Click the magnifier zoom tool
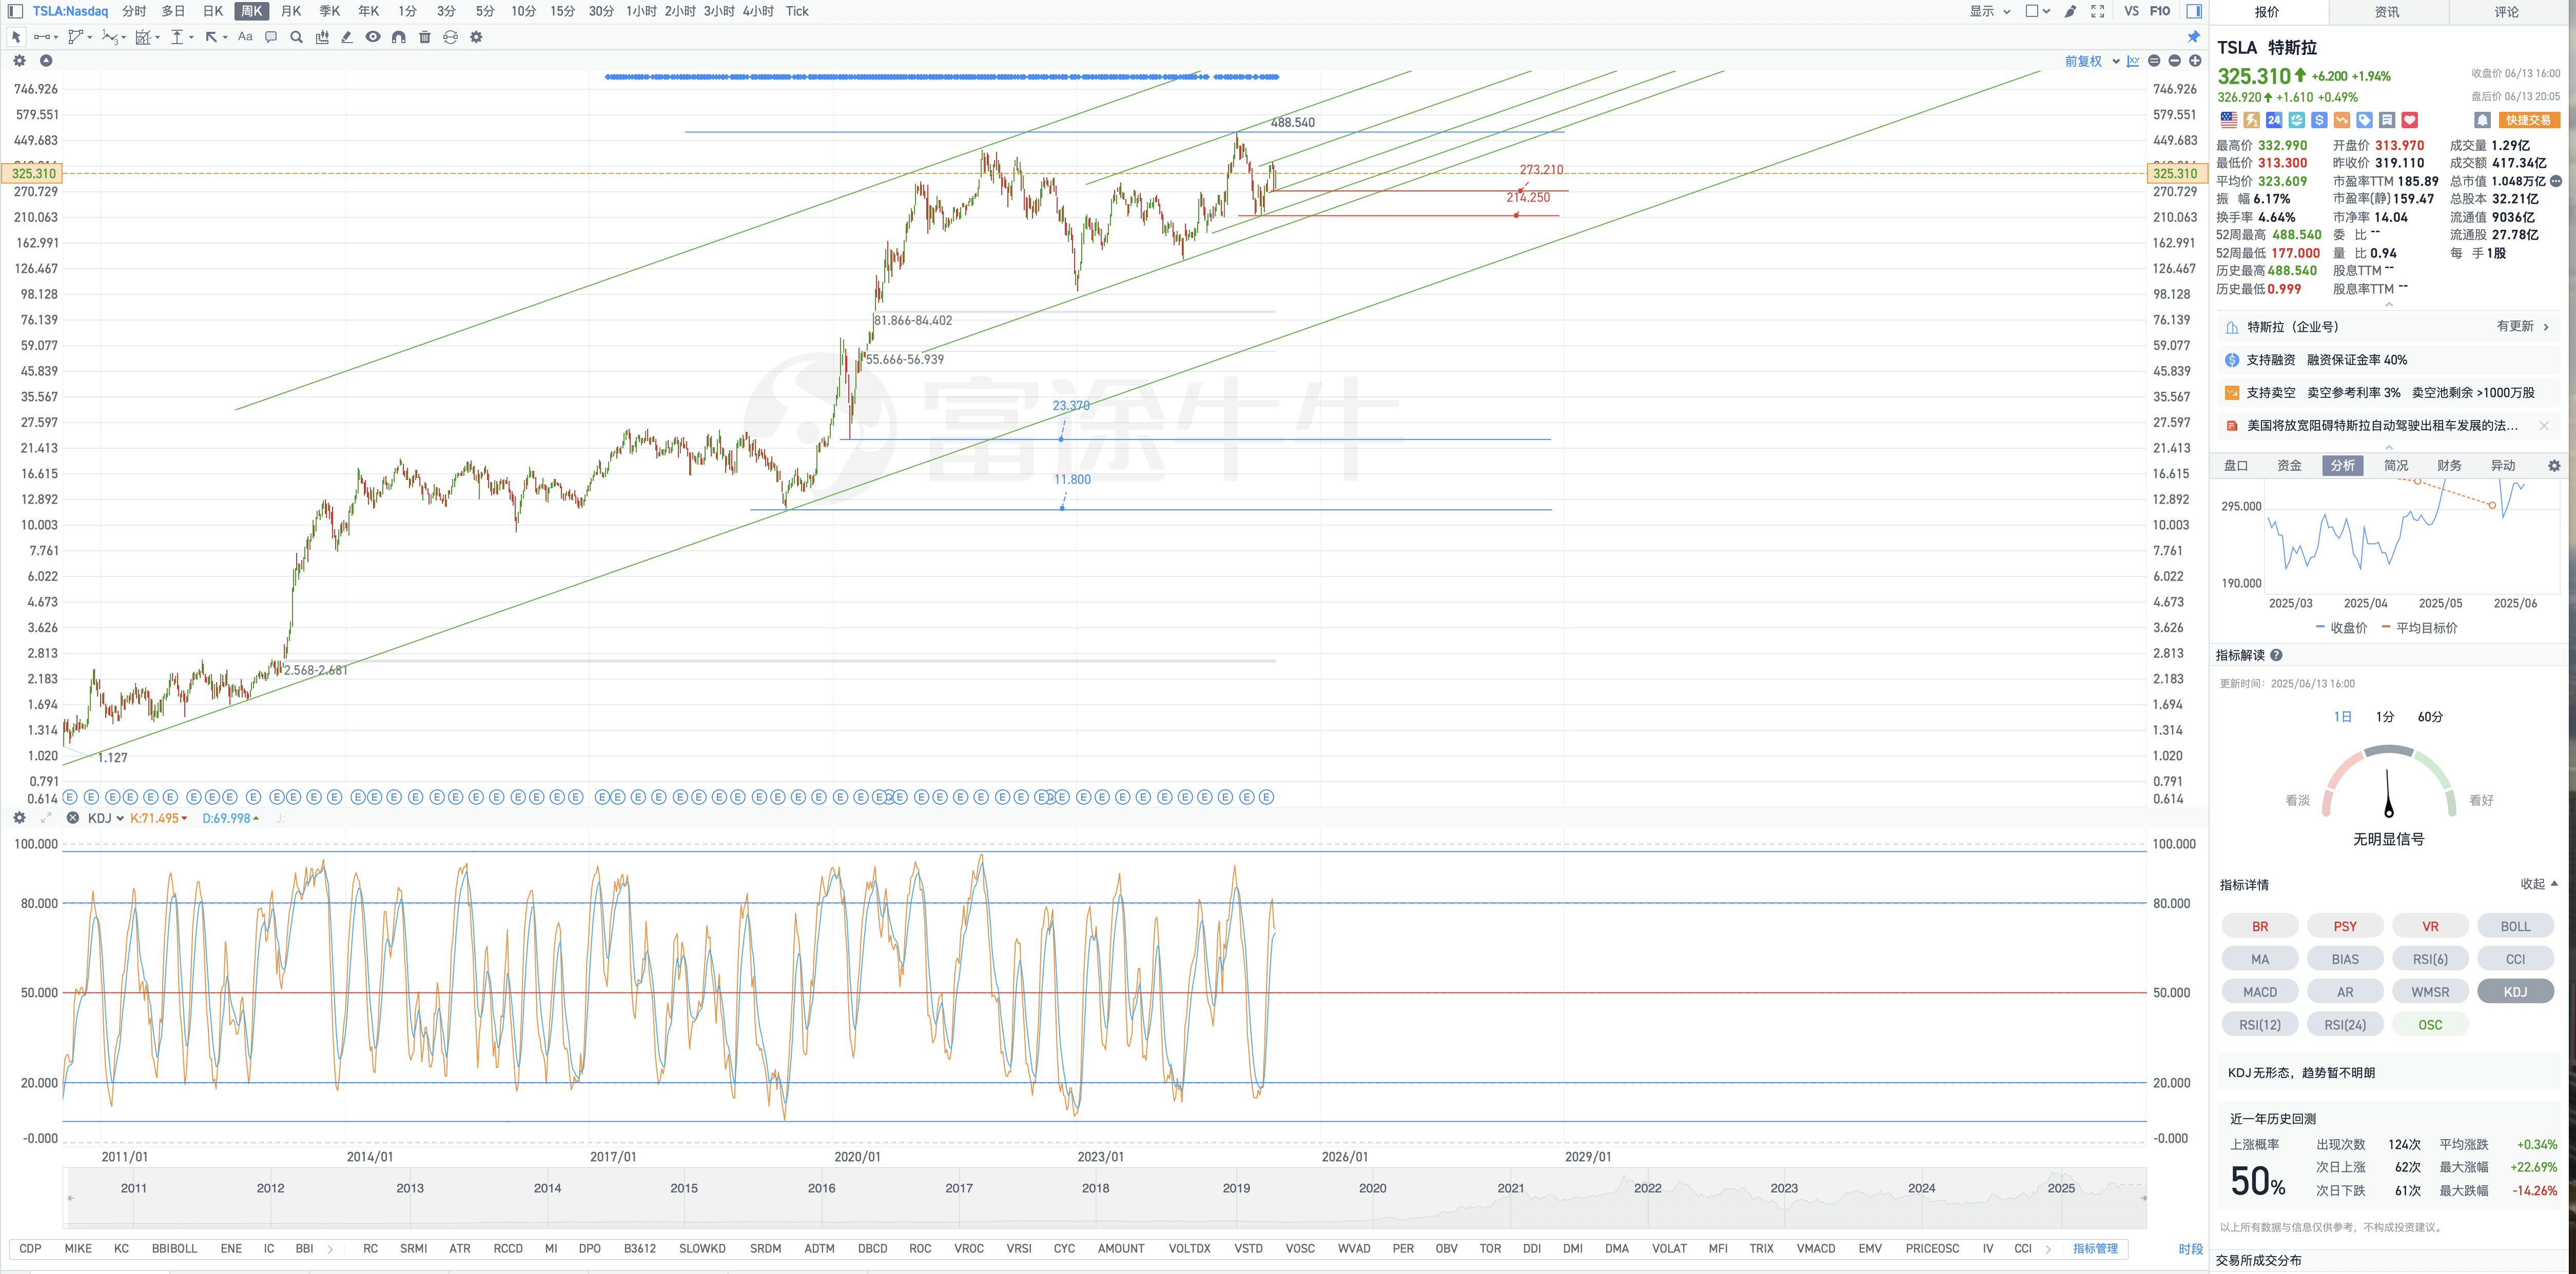The image size is (2576, 1274). 296,37
